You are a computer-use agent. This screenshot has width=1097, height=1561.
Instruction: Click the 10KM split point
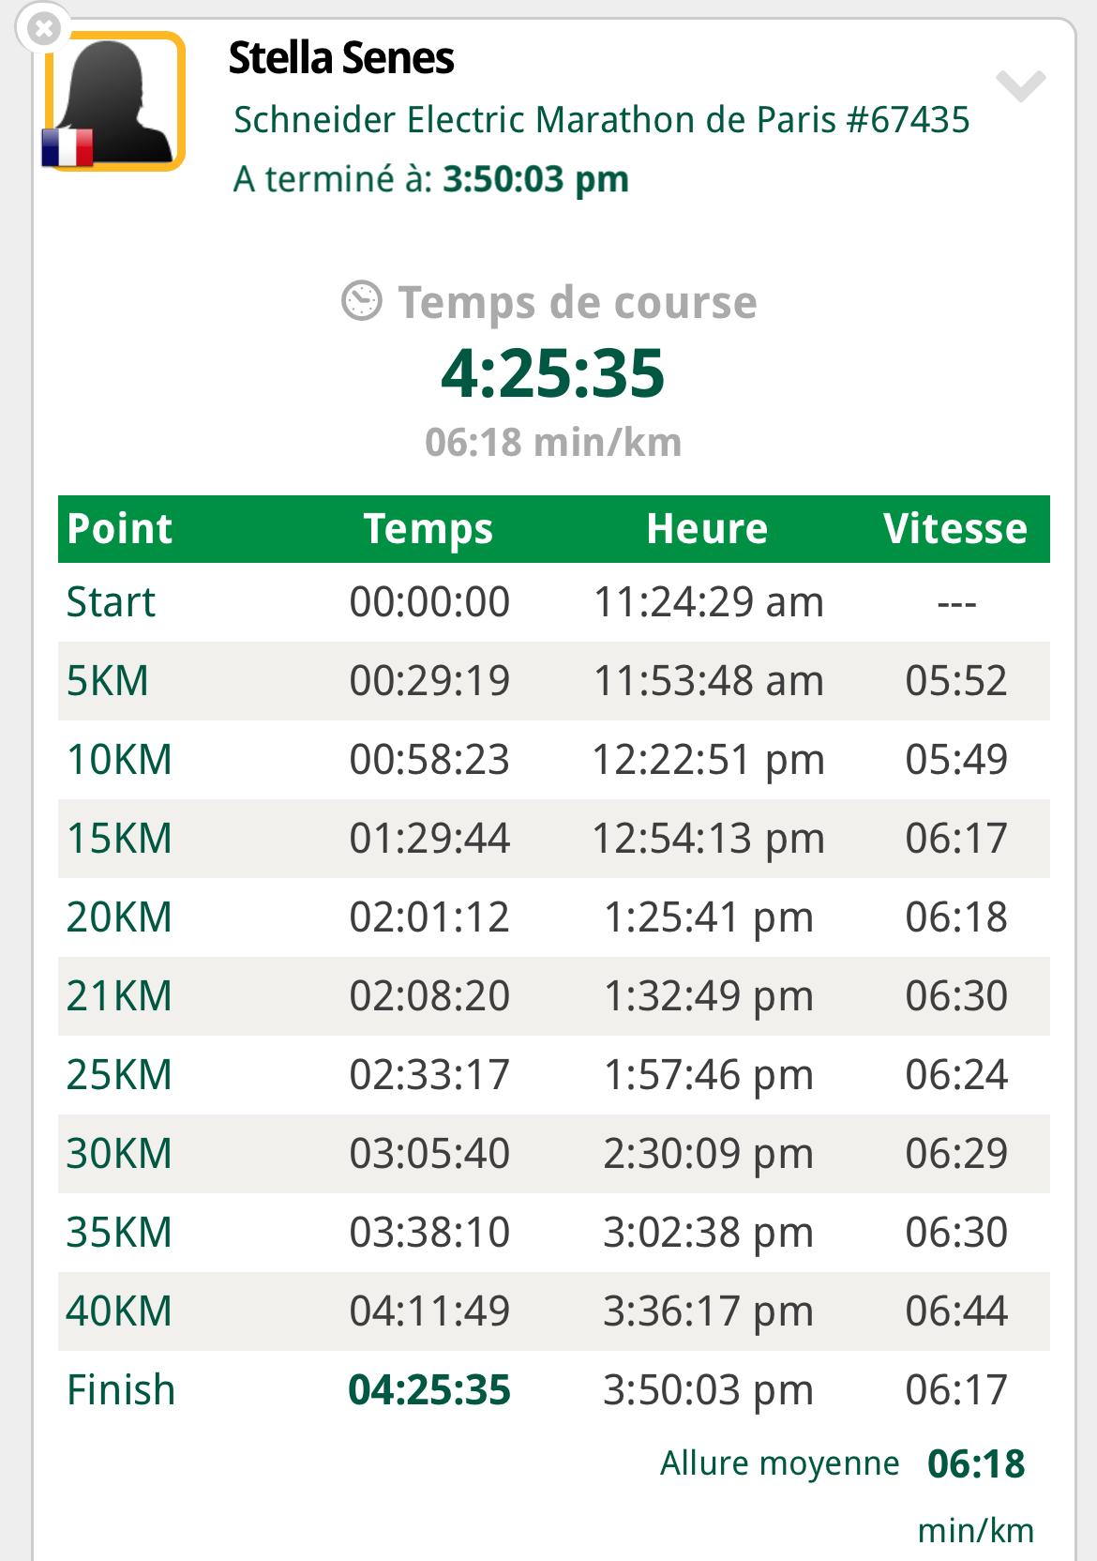tap(120, 760)
